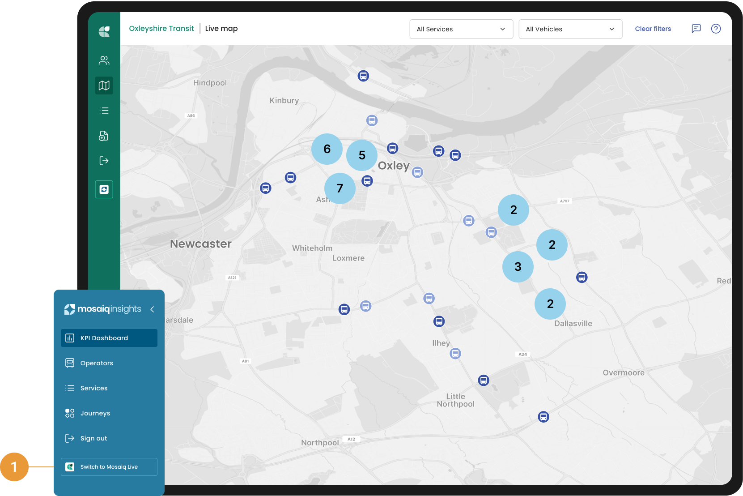This screenshot has height=496, width=743.
Task: Expand the All Services dropdown
Action: [x=461, y=29]
